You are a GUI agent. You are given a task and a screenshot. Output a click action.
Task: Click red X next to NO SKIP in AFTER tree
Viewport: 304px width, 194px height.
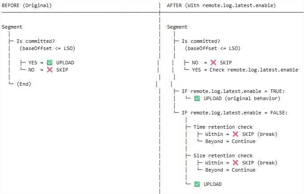pos(213,63)
